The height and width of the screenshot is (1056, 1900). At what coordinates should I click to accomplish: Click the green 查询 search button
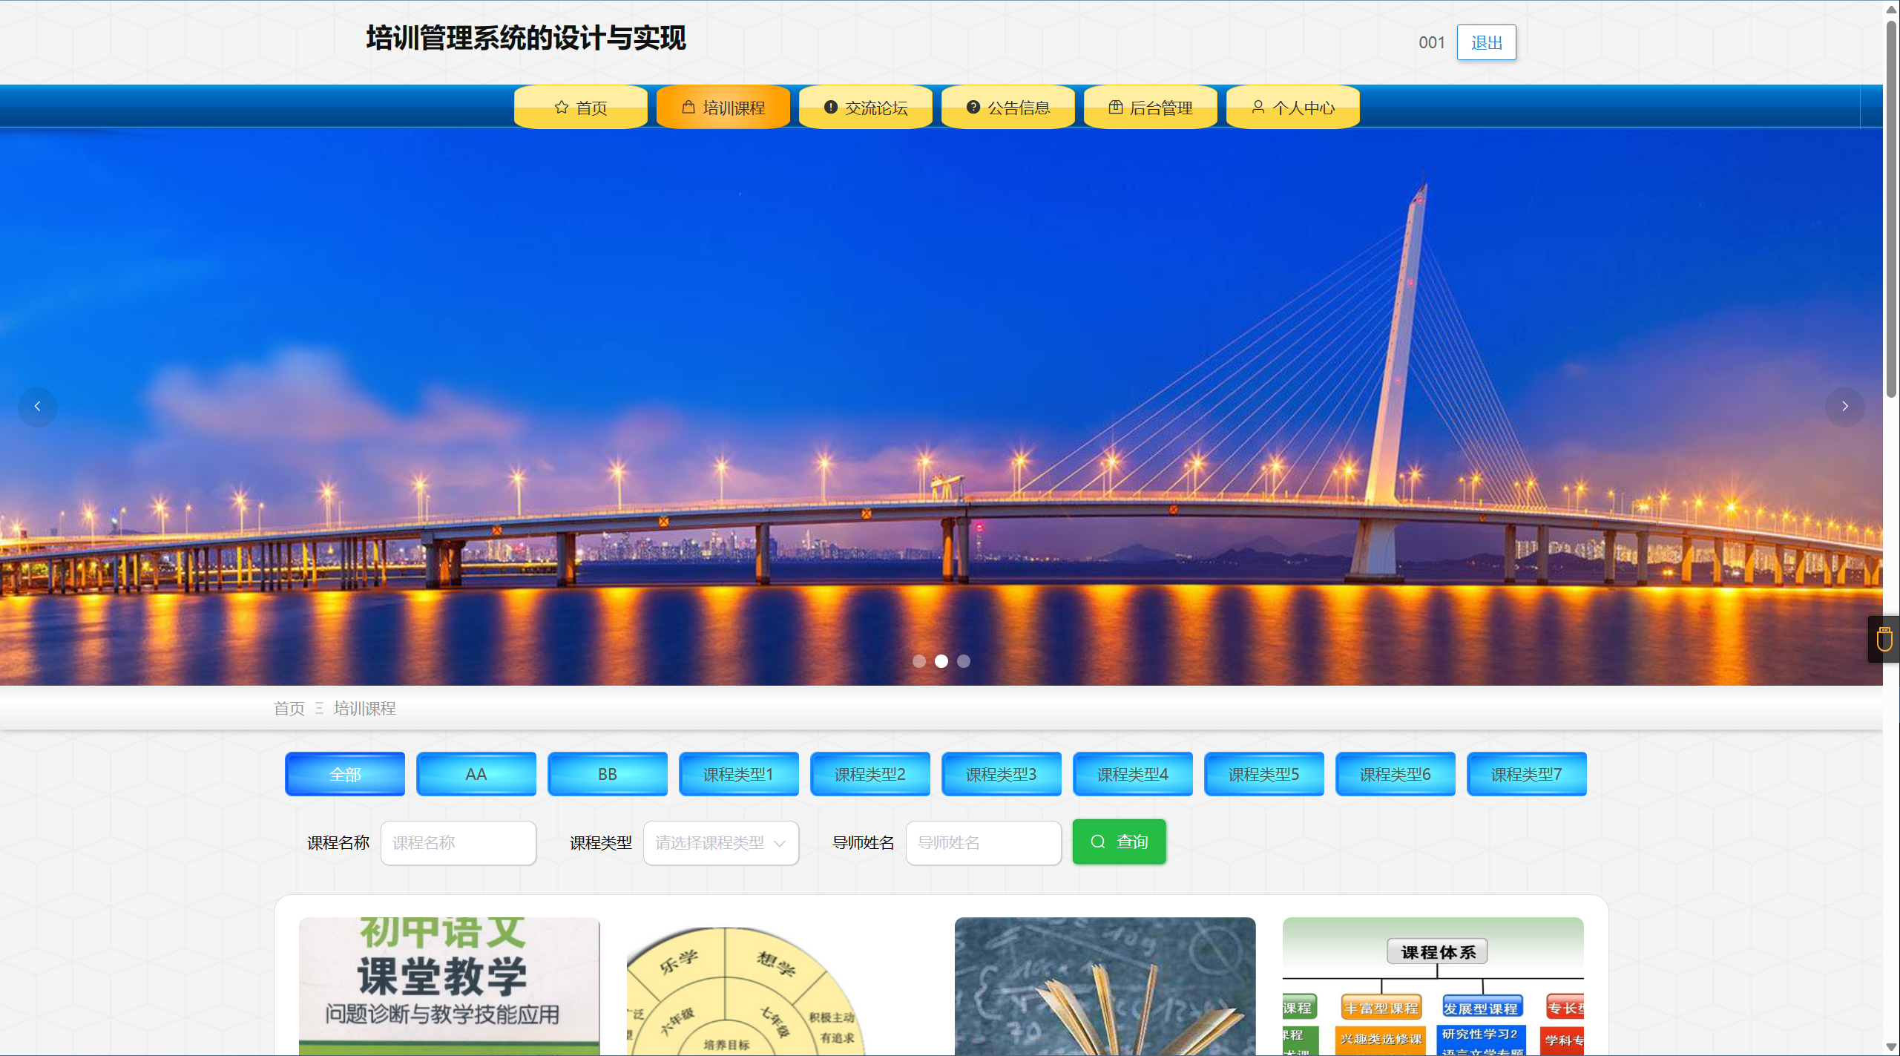pyautogui.click(x=1119, y=842)
